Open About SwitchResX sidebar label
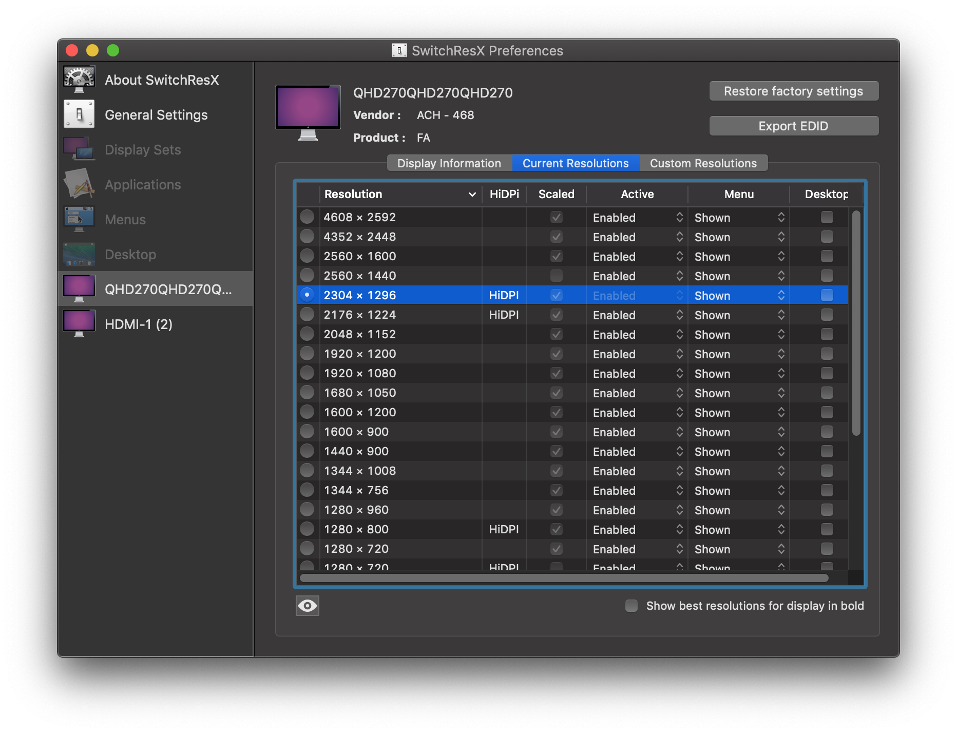 coord(162,80)
